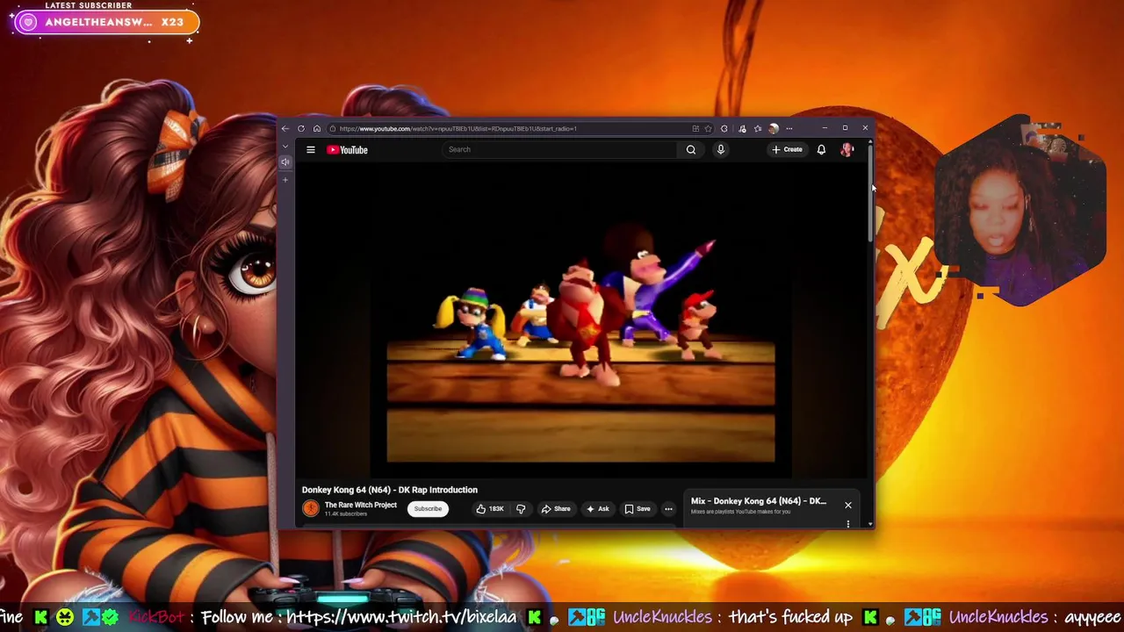Focus the YouTube Search field

560,149
